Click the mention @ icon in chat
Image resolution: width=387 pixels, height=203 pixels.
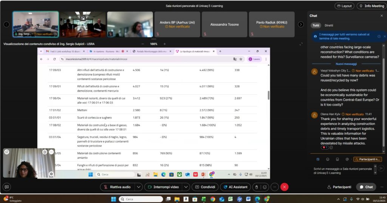(347, 159)
